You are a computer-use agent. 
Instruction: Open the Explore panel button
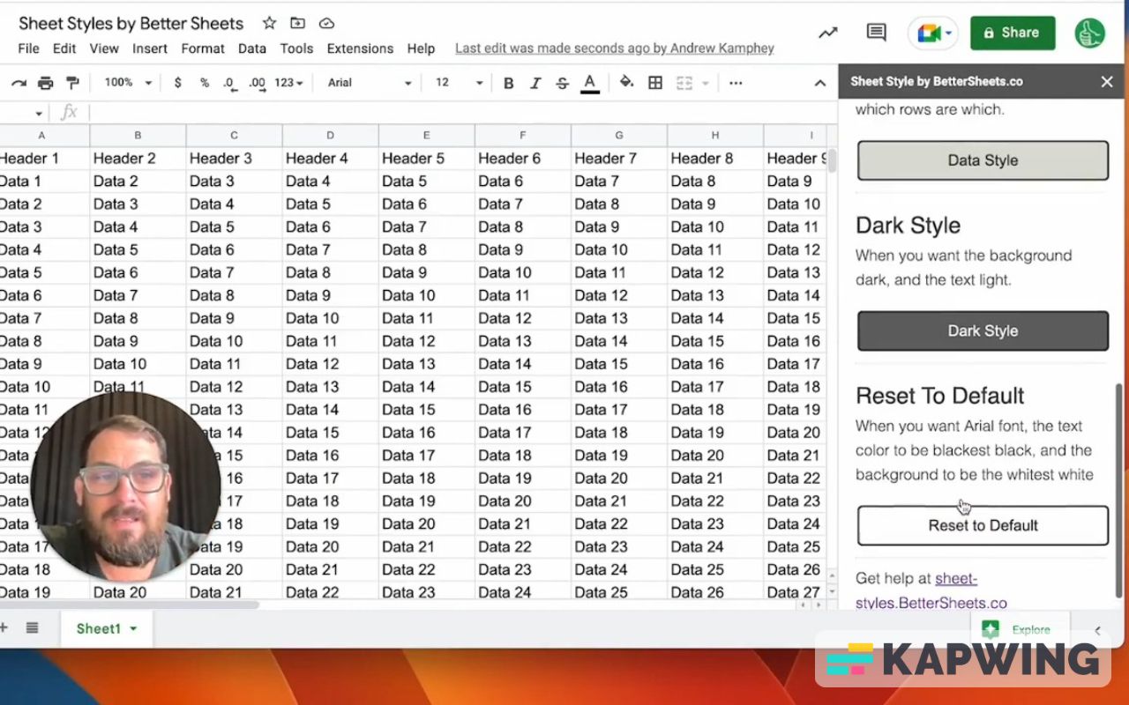point(1021,629)
